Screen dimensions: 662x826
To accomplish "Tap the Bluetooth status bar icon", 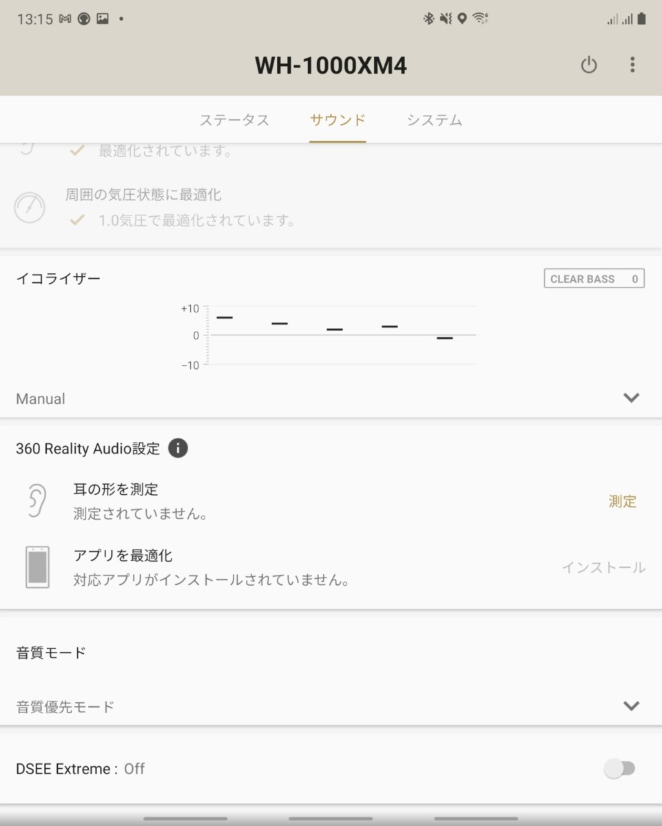I will click(x=428, y=19).
